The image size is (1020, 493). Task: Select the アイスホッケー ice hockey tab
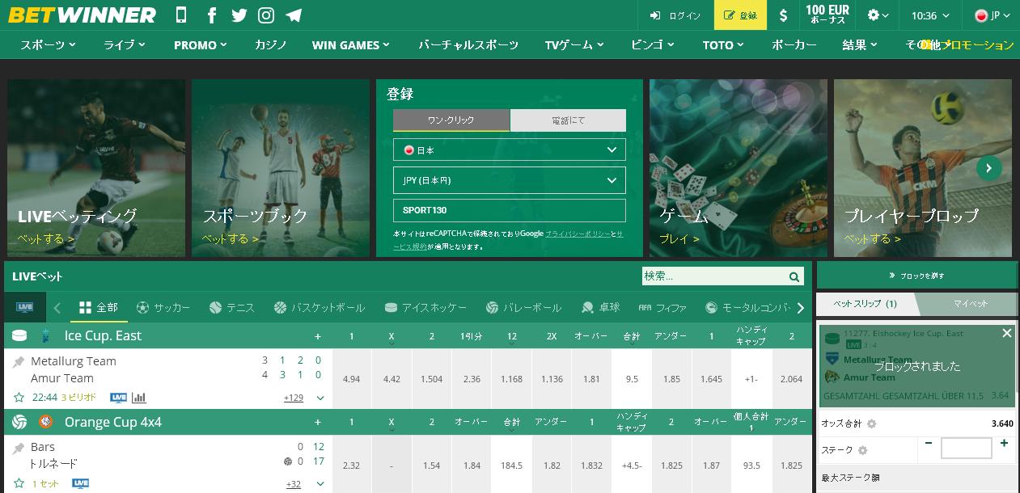pyautogui.click(x=425, y=307)
